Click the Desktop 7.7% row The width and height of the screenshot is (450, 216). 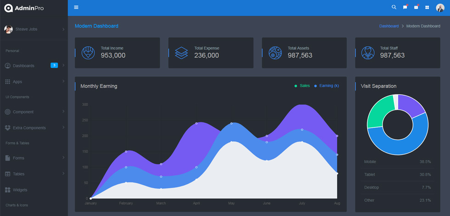[398, 188]
